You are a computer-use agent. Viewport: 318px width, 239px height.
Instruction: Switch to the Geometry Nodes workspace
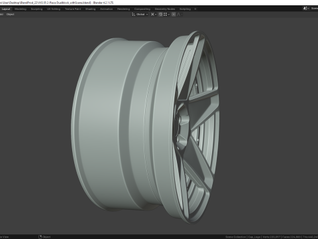[165, 9]
